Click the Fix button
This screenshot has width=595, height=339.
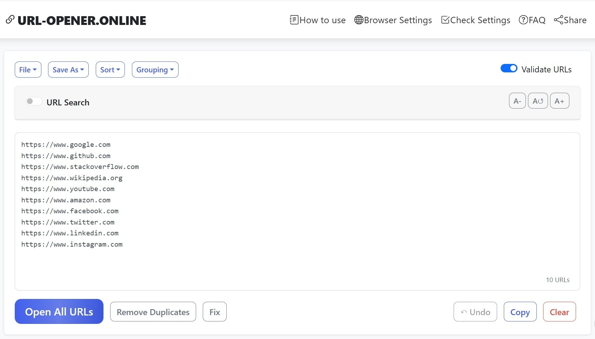point(215,312)
